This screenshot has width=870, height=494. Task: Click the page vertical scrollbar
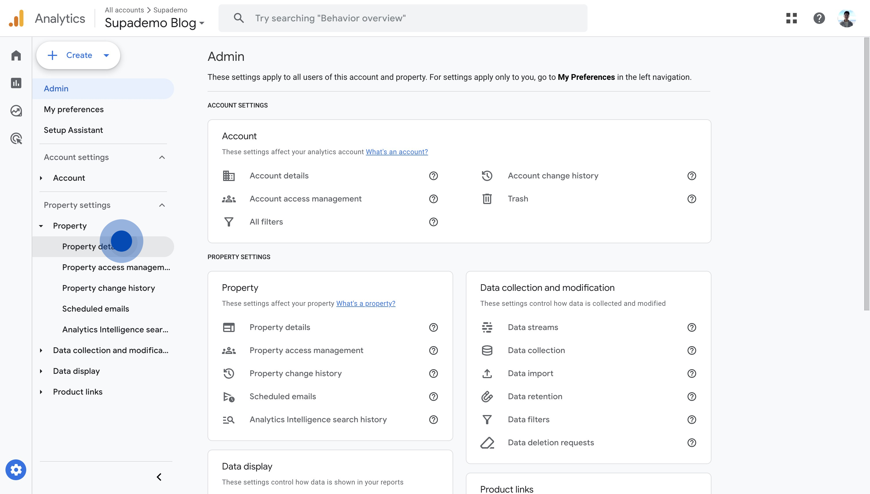coord(867,174)
